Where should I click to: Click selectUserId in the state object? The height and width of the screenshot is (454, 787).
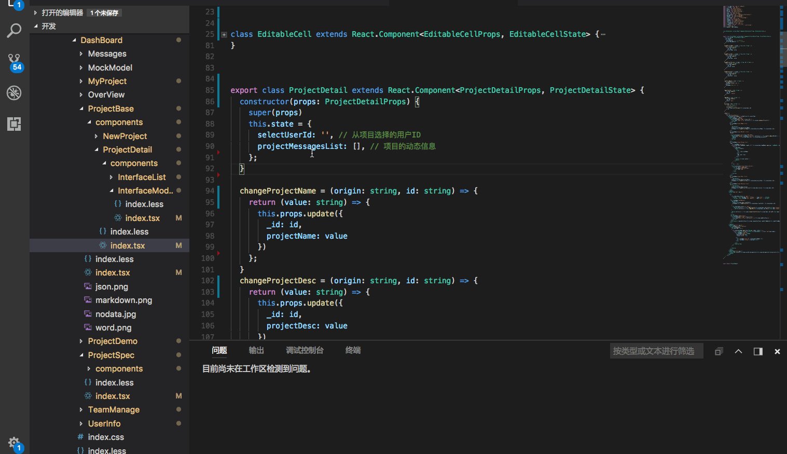286,135
